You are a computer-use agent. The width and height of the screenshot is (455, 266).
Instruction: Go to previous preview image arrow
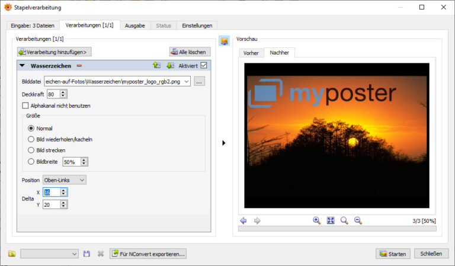coord(243,221)
